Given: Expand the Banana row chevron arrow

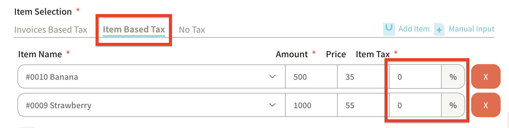Looking at the screenshot, I should 272,77.
